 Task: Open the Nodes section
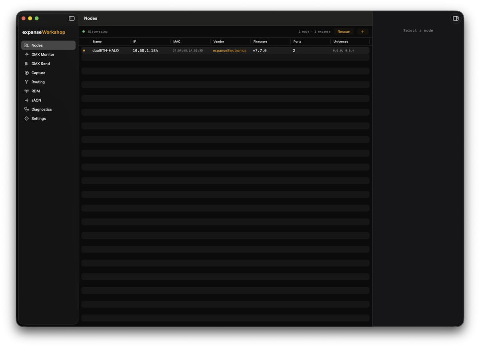(x=48, y=45)
